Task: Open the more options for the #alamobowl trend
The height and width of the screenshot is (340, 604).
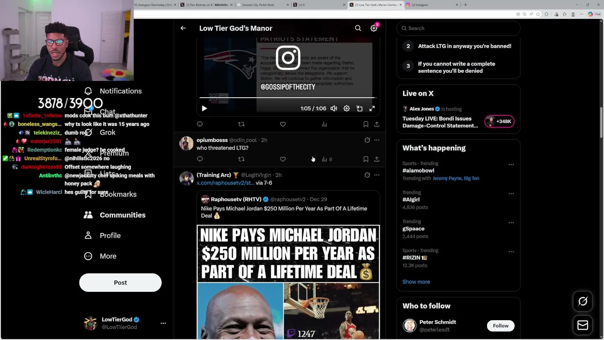Action: [x=511, y=165]
